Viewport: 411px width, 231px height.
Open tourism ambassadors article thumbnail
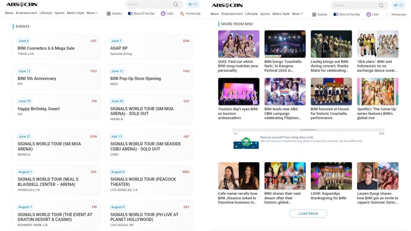(239, 92)
